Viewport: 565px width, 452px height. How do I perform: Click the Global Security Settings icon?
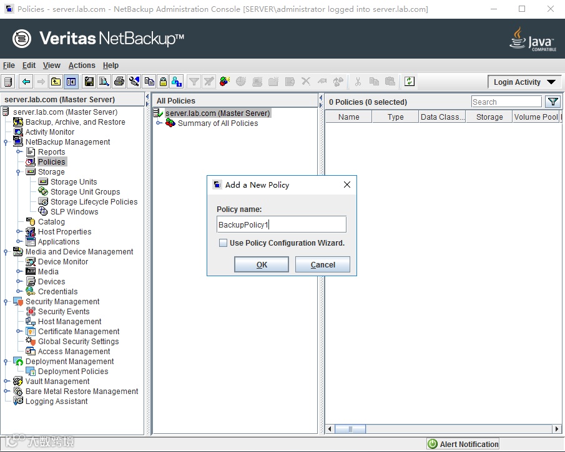pyautogui.click(x=31, y=341)
